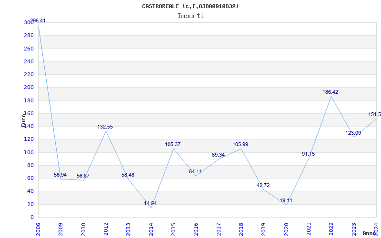Click the 56.87 data label
Image resolution: width=381 pixels, height=238 pixels.
point(83,176)
